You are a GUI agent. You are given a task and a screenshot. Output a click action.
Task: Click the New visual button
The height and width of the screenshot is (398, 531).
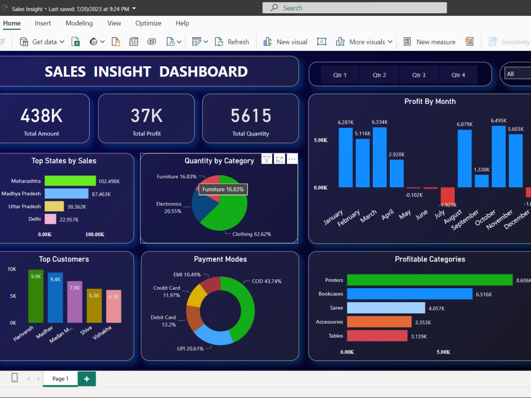[285, 41]
